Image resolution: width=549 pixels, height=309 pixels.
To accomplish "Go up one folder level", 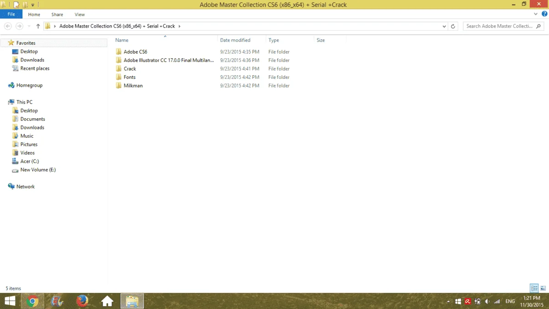I will point(38,26).
